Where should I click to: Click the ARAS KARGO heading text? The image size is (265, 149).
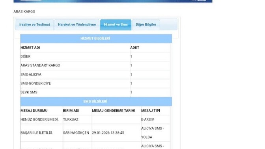[24, 11]
